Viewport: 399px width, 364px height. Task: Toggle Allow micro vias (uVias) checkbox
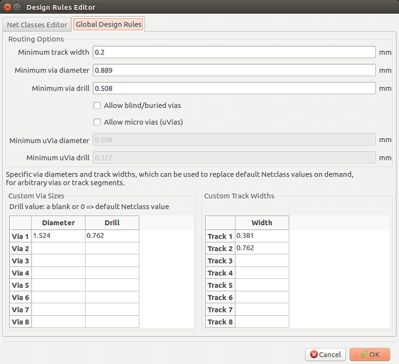[x=97, y=122]
